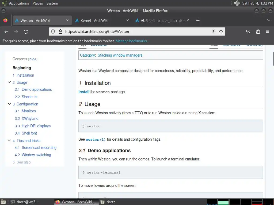Jump to 4.1 Screencast recording

click(x=36, y=148)
